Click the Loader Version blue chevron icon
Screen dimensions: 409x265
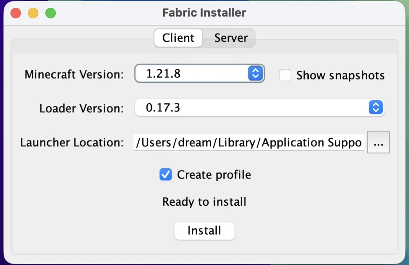click(x=375, y=108)
